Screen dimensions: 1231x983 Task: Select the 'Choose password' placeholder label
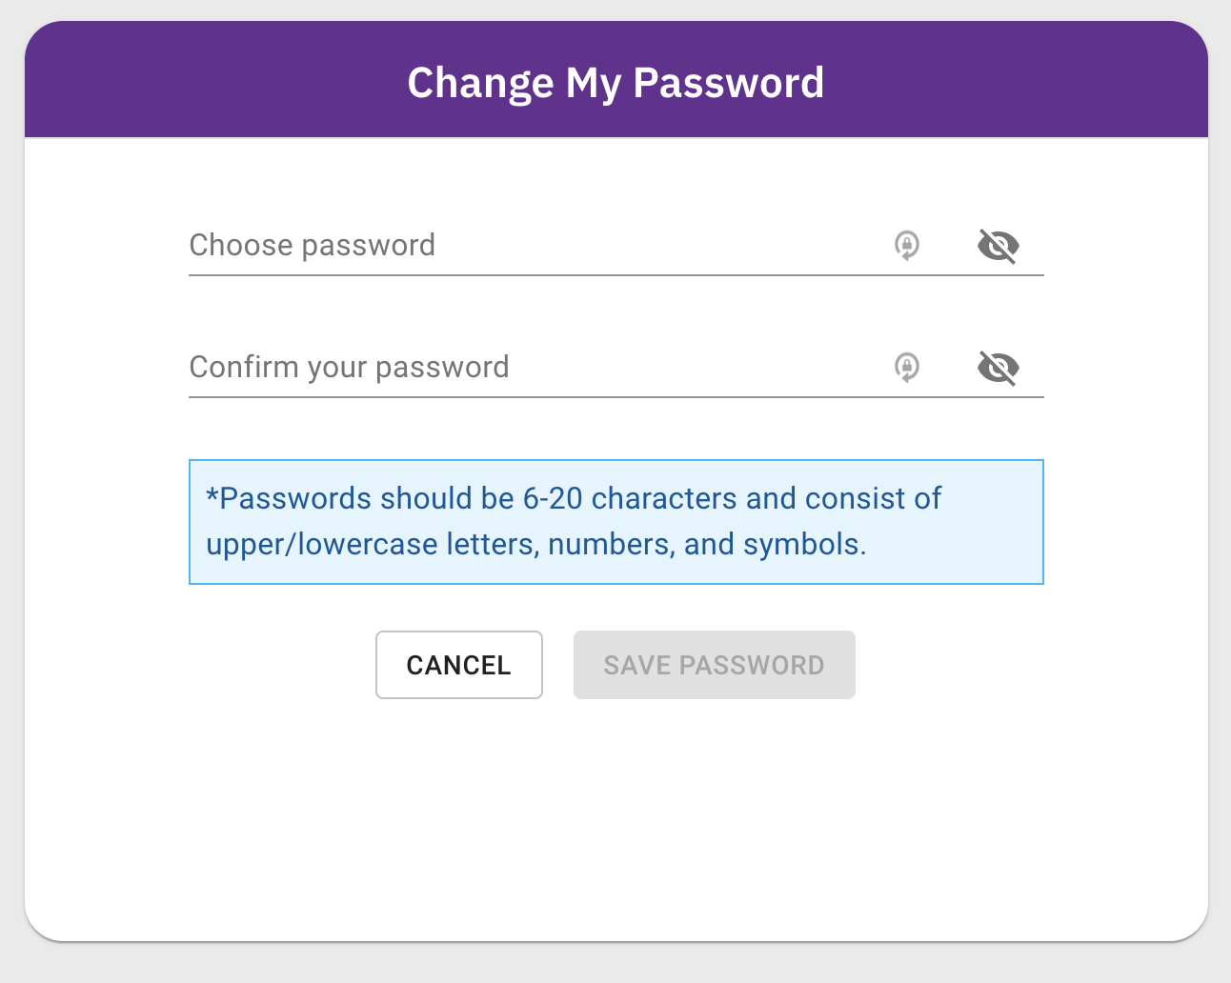pyautogui.click(x=313, y=246)
